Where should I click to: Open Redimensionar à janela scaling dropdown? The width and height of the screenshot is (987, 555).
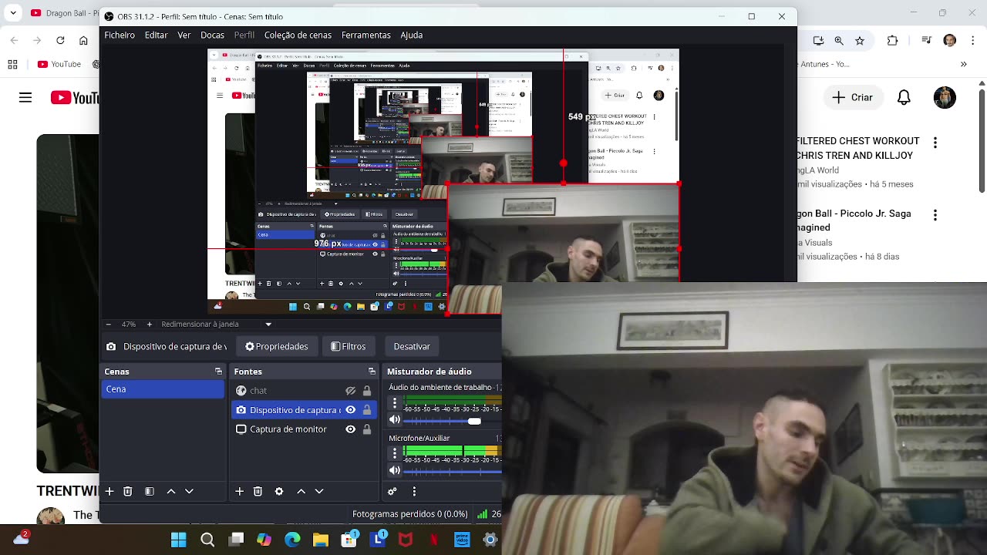click(216, 325)
